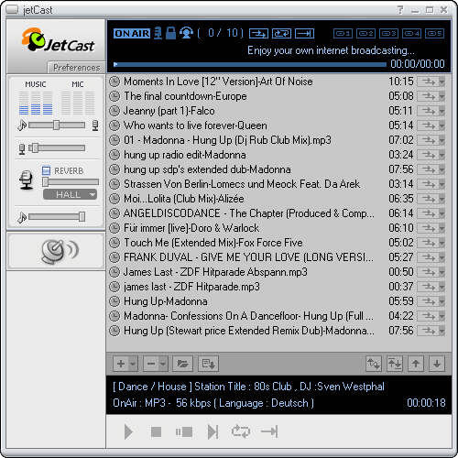This screenshot has width=458, height=458.
Task: Select track Hung Up-Madonna
Action: (166, 301)
